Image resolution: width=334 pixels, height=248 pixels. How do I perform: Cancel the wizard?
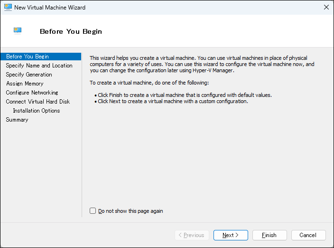coord(307,235)
